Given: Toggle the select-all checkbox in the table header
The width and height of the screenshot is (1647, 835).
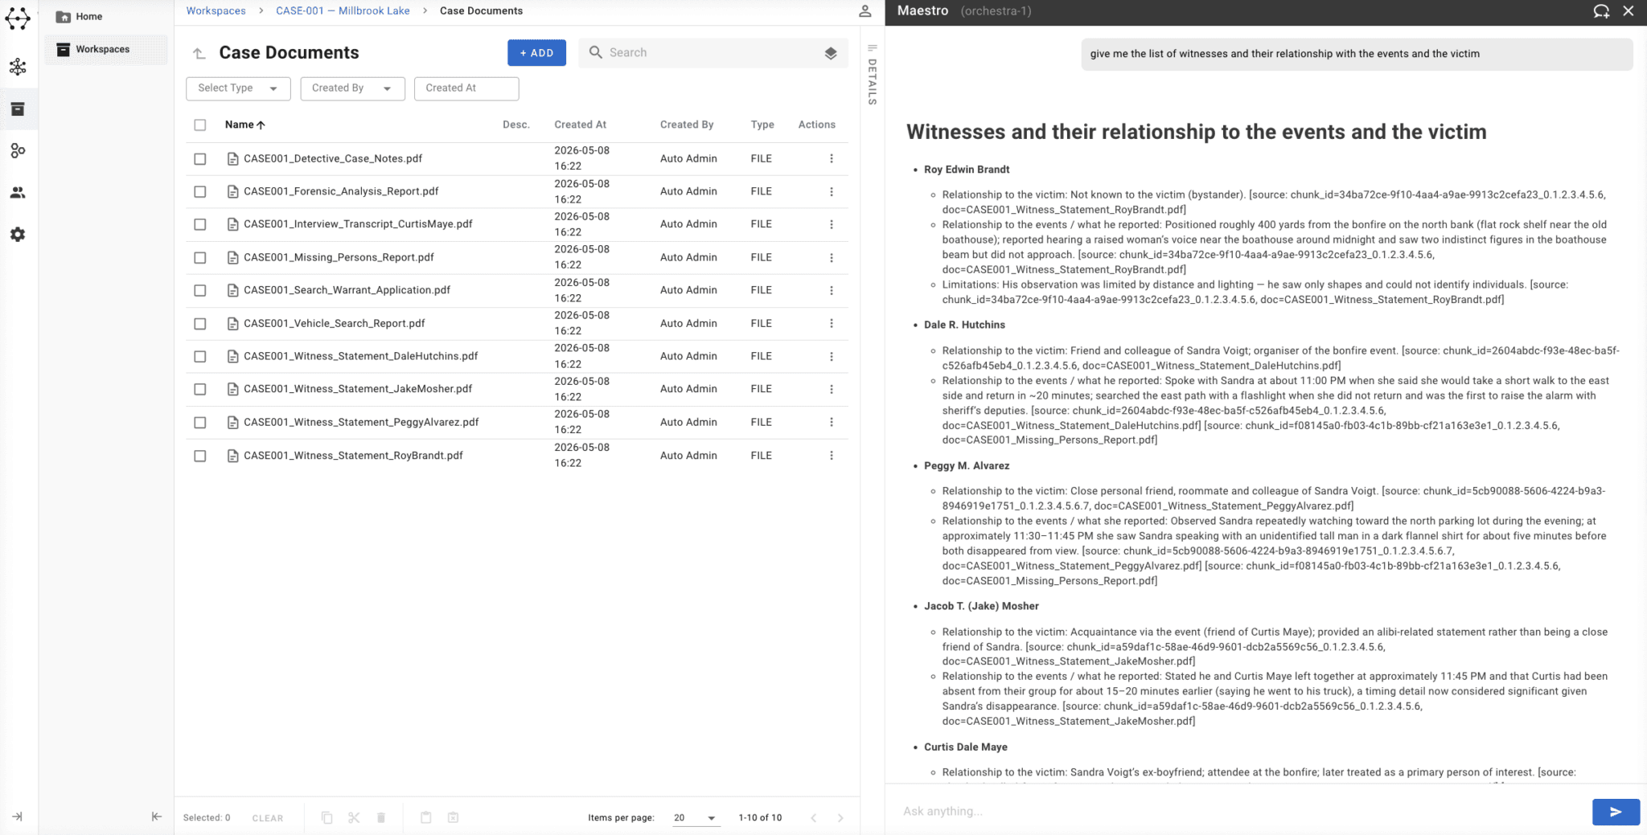Looking at the screenshot, I should pos(200,125).
